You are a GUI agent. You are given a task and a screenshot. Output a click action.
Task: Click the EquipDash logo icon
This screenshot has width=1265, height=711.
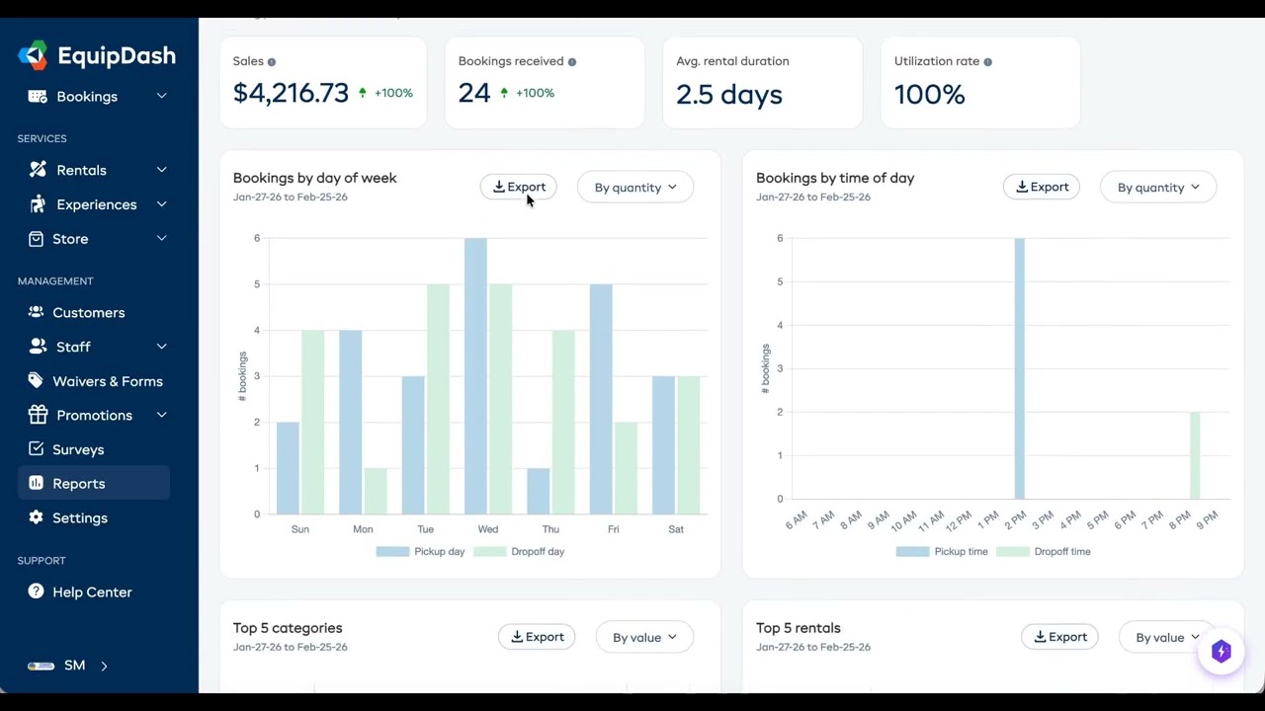click(x=33, y=55)
